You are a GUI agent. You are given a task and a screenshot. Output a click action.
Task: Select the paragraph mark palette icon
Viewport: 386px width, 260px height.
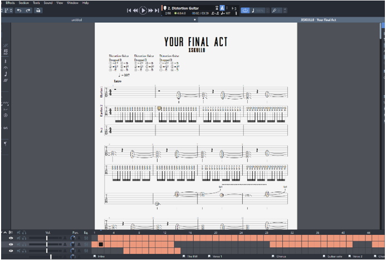coord(6,143)
